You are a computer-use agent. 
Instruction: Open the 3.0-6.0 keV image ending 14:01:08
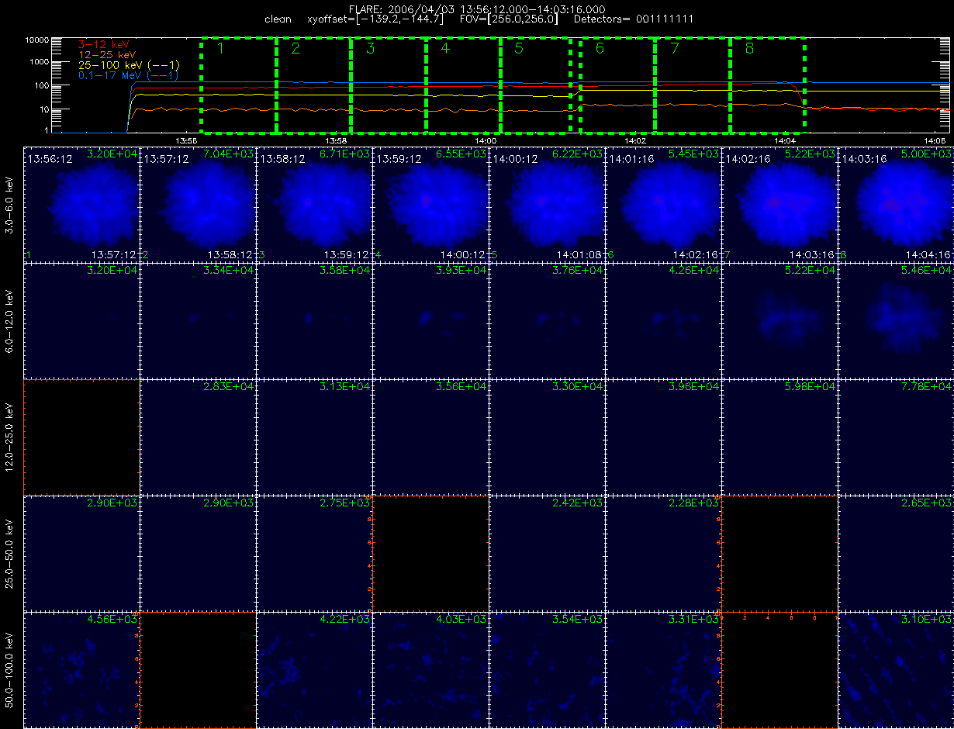coord(547,204)
